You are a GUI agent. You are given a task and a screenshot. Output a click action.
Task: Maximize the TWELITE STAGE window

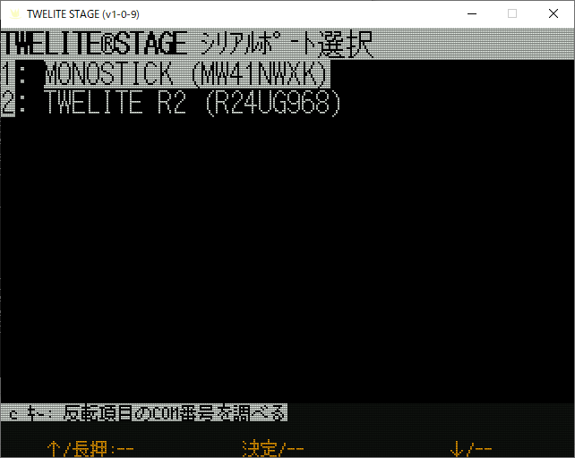point(512,14)
